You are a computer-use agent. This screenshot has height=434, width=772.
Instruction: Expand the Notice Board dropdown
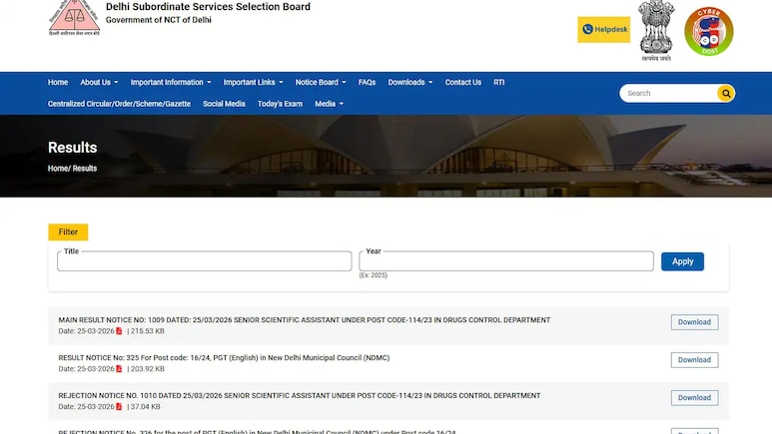coord(321,82)
